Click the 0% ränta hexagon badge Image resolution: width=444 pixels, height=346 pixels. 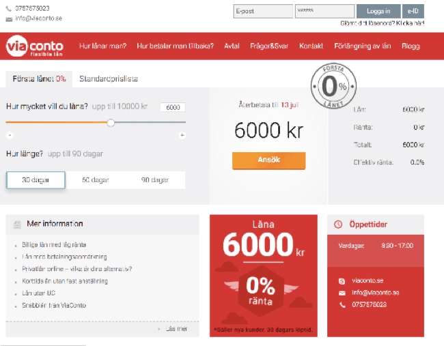[261, 291]
